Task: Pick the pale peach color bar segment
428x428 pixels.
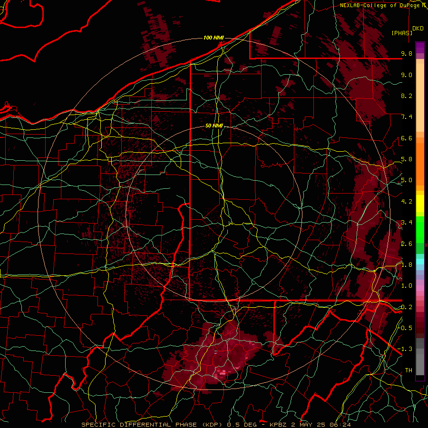Action: pyautogui.click(x=420, y=98)
